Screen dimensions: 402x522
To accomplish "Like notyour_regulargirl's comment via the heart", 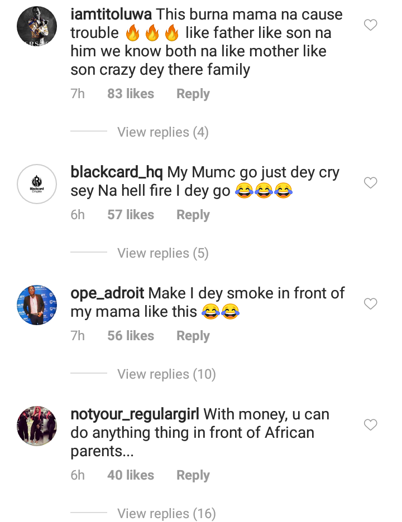I will coord(370,425).
